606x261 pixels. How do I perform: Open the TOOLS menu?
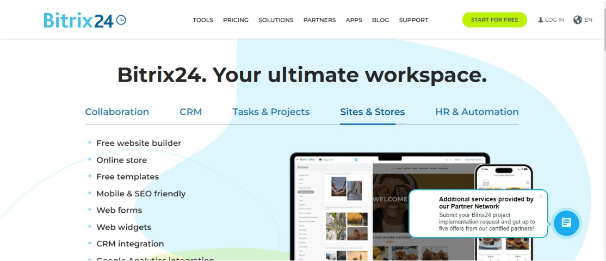click(203, 20)
